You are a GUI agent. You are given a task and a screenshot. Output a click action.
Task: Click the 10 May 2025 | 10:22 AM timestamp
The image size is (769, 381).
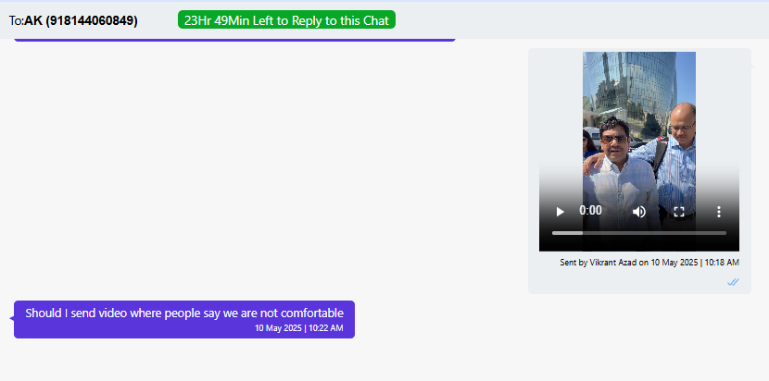(x=299, y=328)
